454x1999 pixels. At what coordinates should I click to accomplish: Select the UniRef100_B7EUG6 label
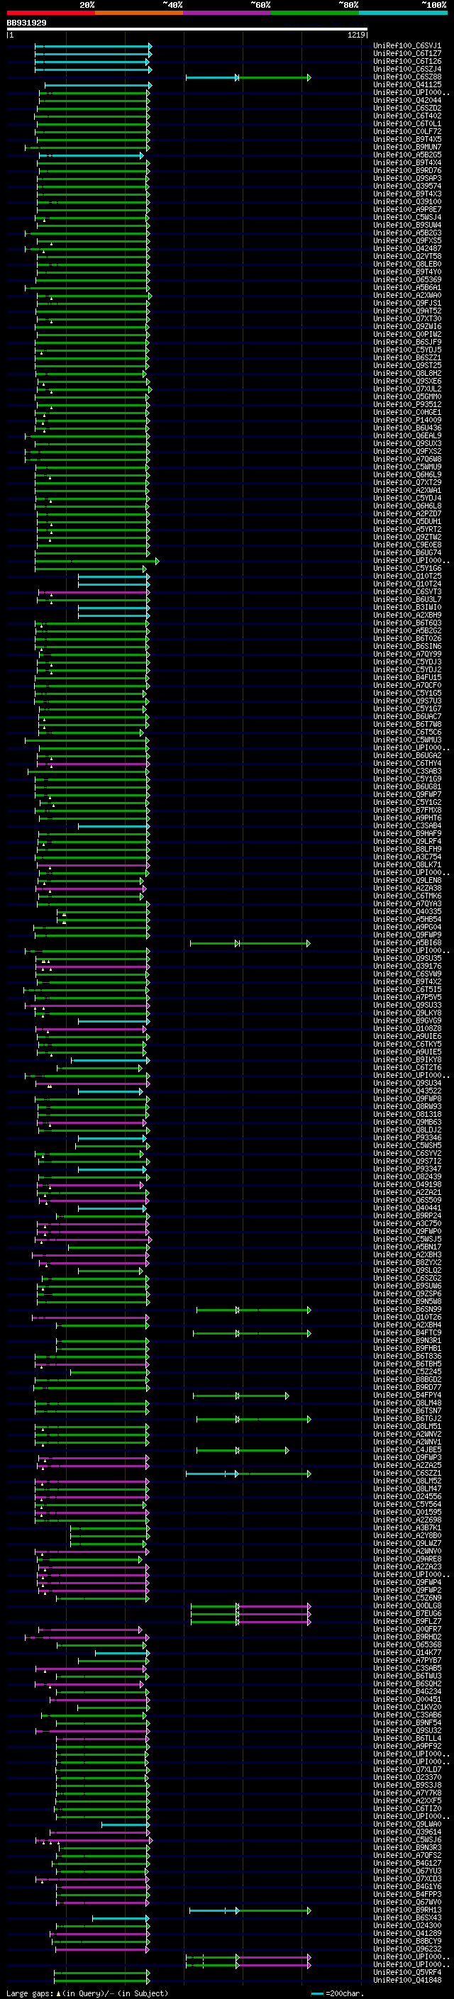click(407, 1613)
